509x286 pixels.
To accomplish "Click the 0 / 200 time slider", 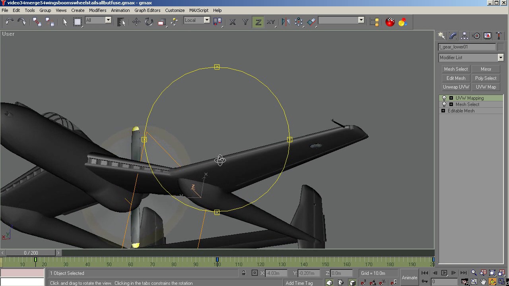I will click(31, 253).
